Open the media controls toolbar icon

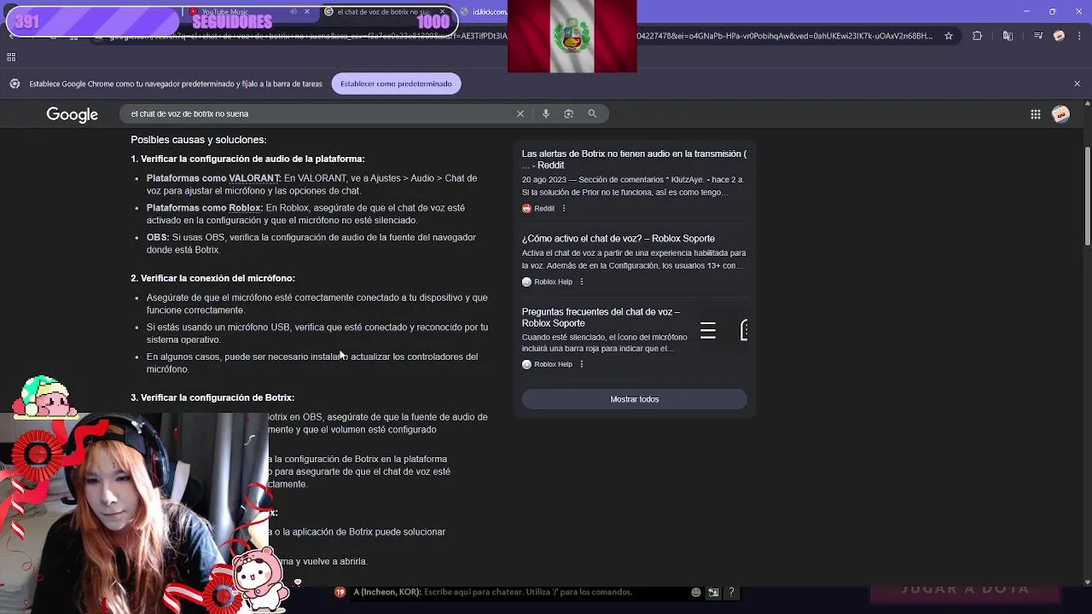[1038, 36]
